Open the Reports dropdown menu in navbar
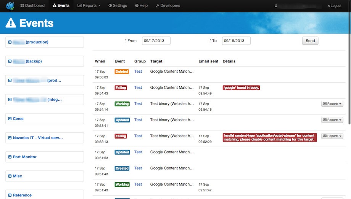This screenshot has width=351, height=199. 89,6
